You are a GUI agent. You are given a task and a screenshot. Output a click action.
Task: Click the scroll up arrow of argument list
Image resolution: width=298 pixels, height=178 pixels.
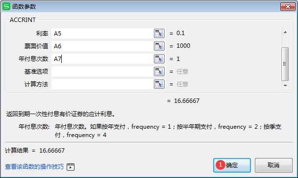[285, 32]
